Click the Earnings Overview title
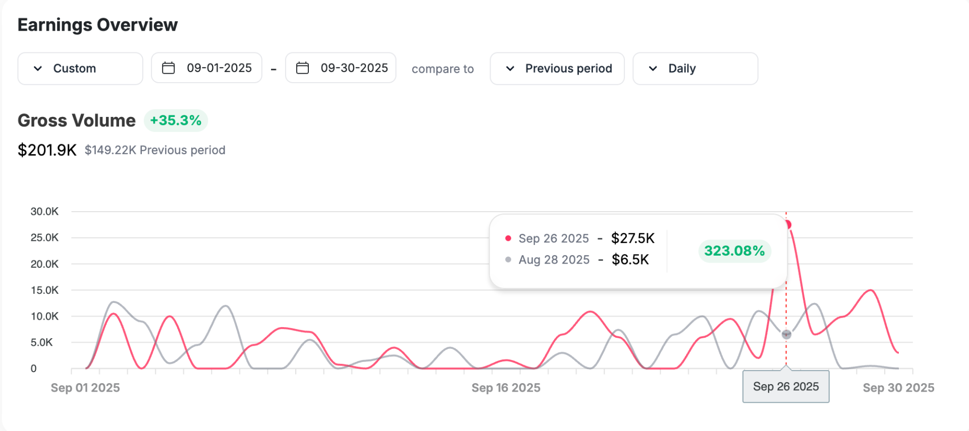The width and height of the screenshot is (969, 431). tap(98, 25)
